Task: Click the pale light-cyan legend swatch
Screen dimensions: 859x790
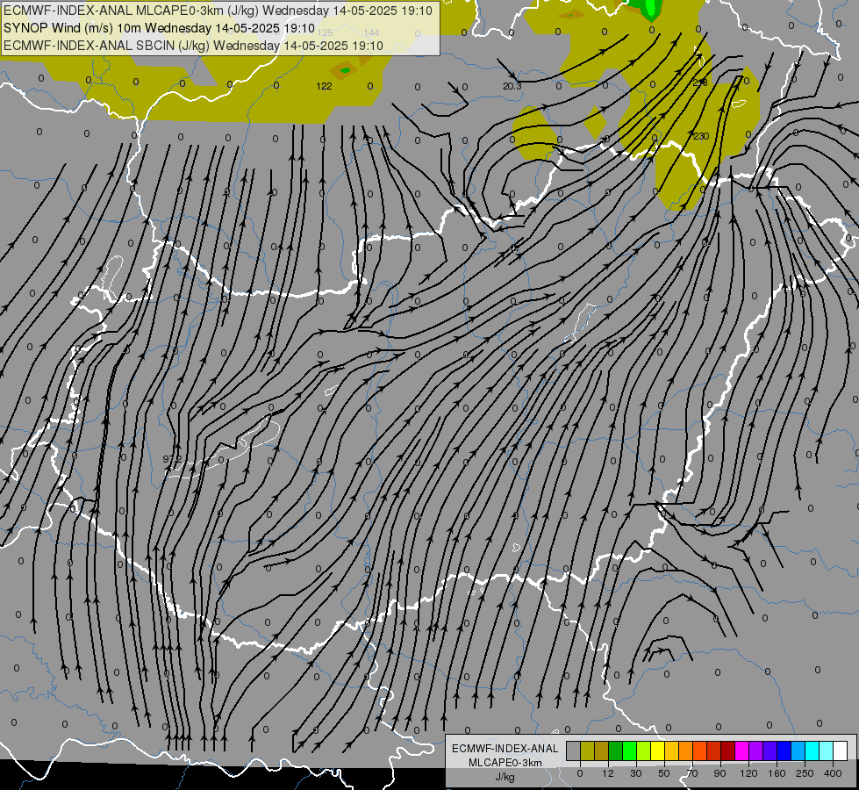Action: tap(827, 750)
